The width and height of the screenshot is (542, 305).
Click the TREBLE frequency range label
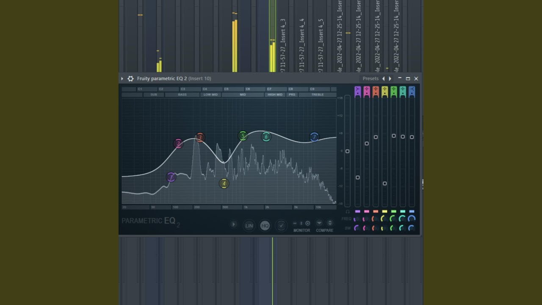(x=318, y=94)
